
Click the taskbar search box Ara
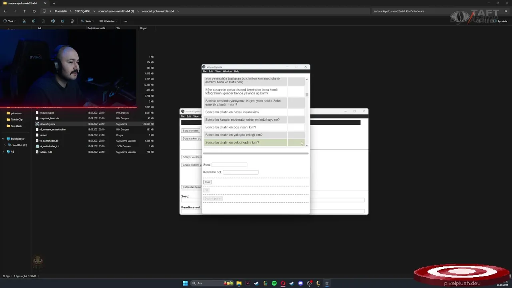[212, 283]
